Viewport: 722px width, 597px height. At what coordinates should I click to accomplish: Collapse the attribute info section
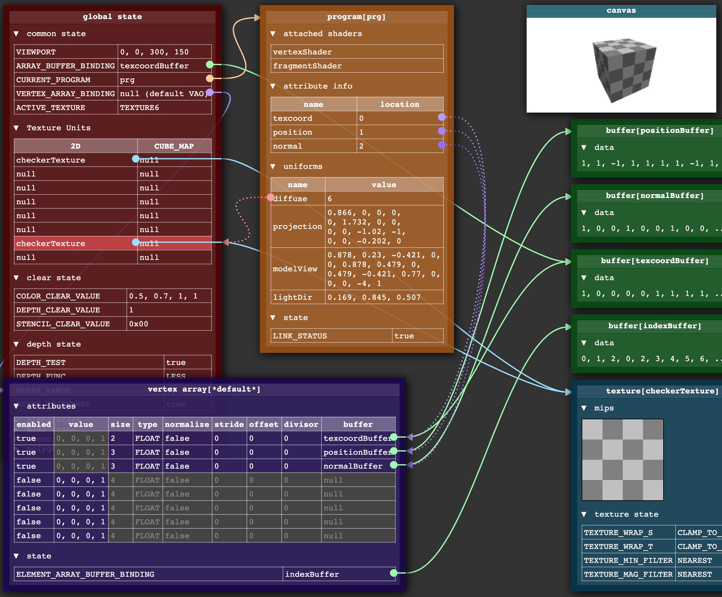pyautogui.click(x=273, y=86)
